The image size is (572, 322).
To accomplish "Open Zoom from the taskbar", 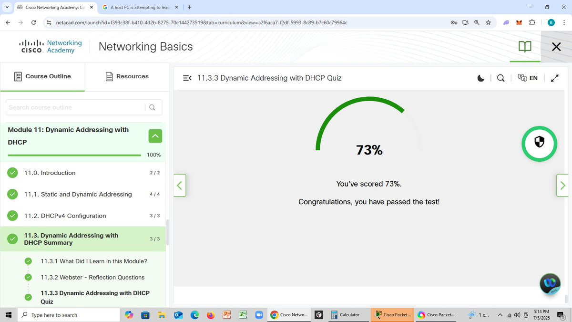I will (259, 315).
